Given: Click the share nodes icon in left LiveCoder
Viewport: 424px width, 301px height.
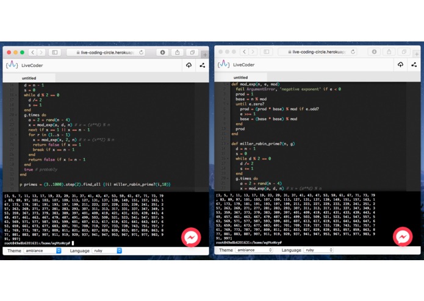Looking at the screenshot, I should pyautogui.click(x=203, y=65).
